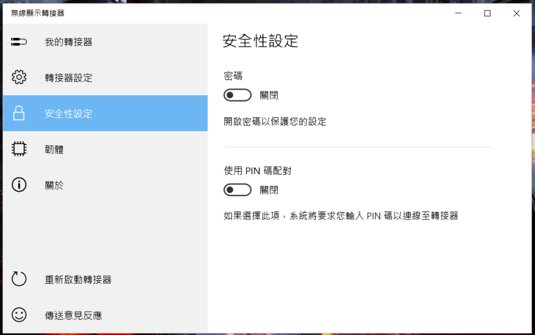Enable the 密碼 password toggle
This screenshot has height=335, width=535.
coord(238,95)
